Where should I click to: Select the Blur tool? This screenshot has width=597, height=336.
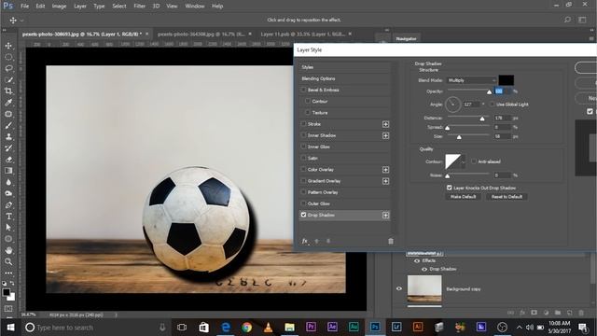[x=8, y=182]
